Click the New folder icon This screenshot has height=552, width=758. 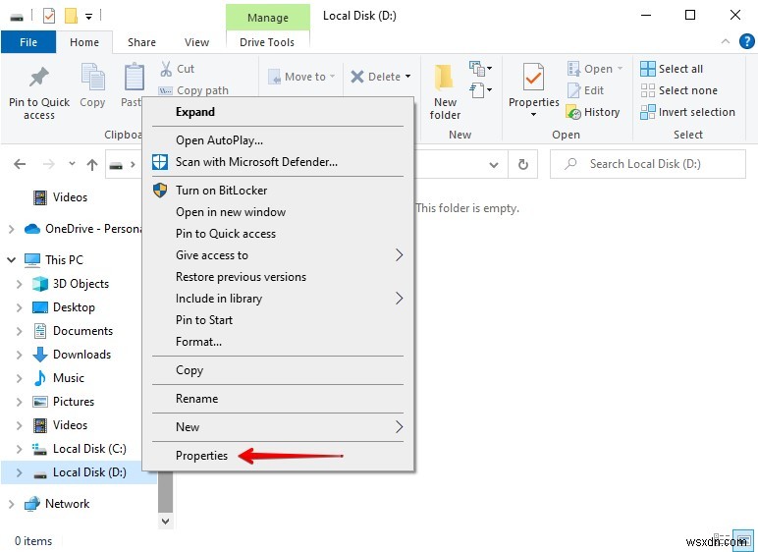click(445, 78)
